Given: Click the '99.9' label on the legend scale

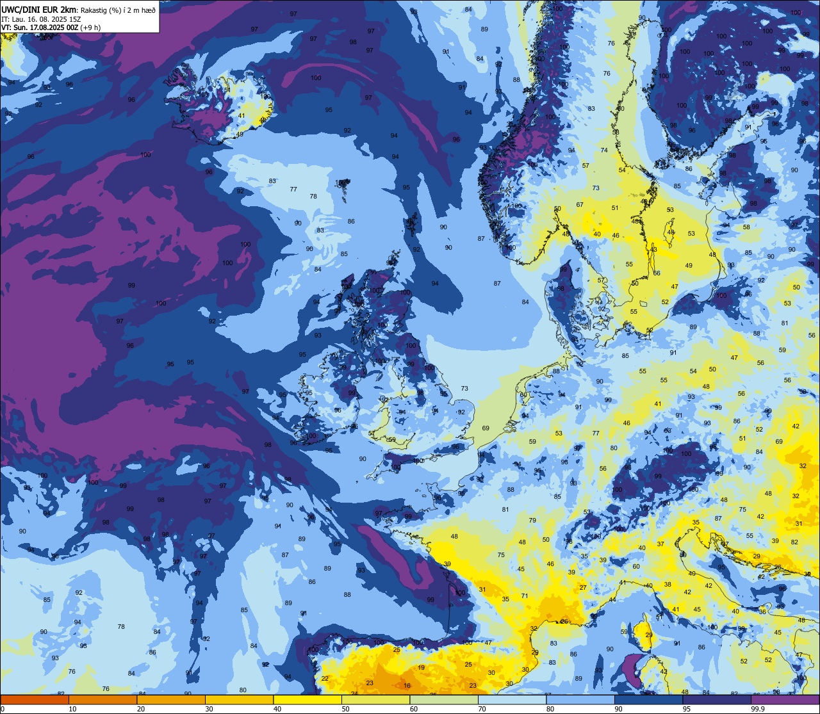Looking at the screenshot, I should click(758, 709).
